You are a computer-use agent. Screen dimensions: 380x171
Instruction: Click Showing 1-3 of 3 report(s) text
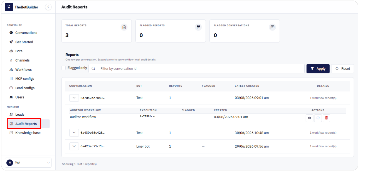click(79, 164)
